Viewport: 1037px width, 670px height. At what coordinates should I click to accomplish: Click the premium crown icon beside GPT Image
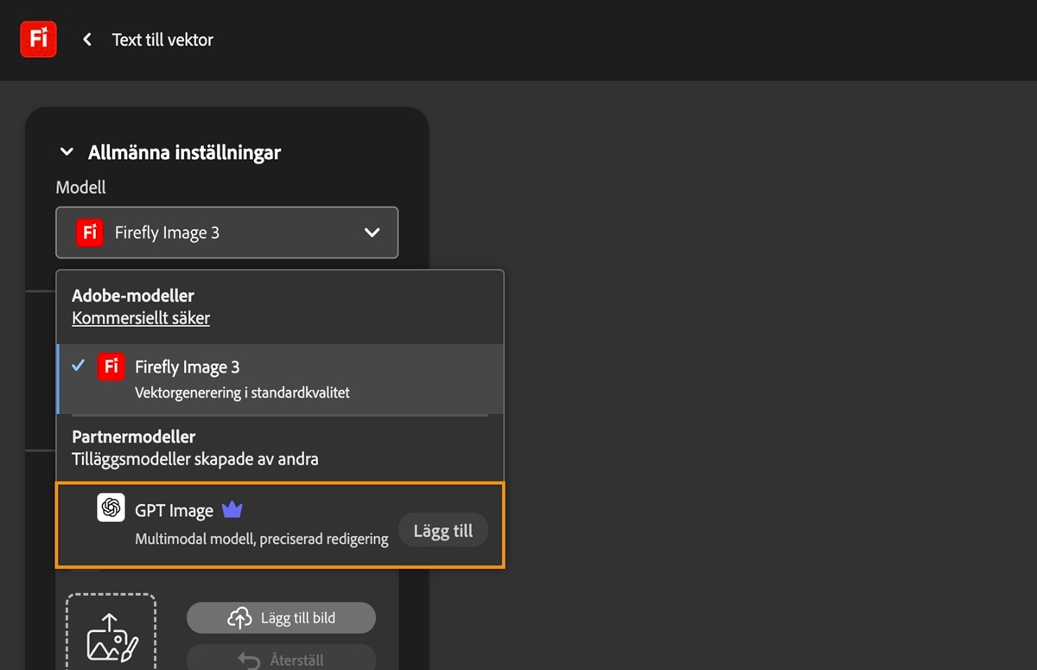(232, 509)
